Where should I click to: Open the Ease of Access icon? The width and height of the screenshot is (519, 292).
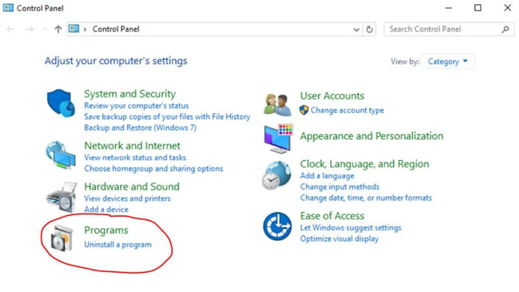point(277,227)
